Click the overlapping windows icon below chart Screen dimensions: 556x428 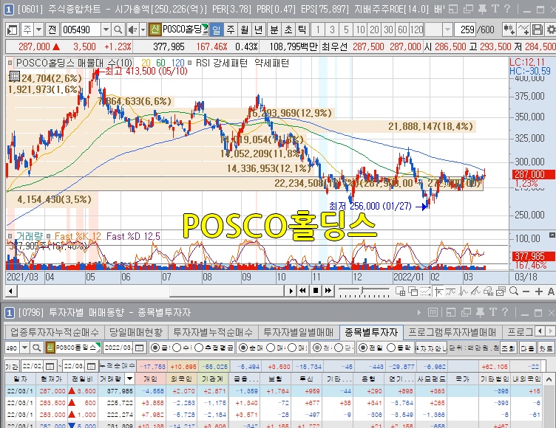click(x=413, y=291)
